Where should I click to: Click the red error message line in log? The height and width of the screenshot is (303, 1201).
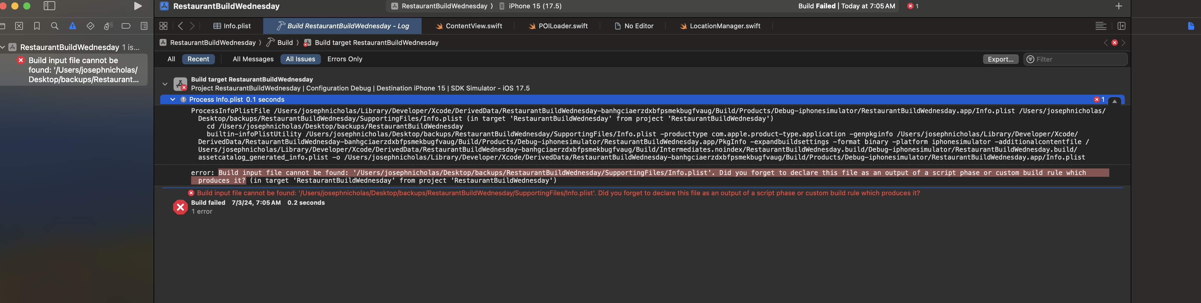coord(558,193)
